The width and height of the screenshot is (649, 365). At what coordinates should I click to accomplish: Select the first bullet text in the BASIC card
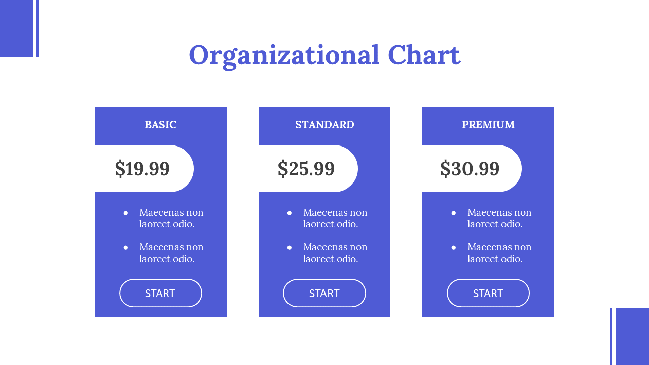click(171, 218)
